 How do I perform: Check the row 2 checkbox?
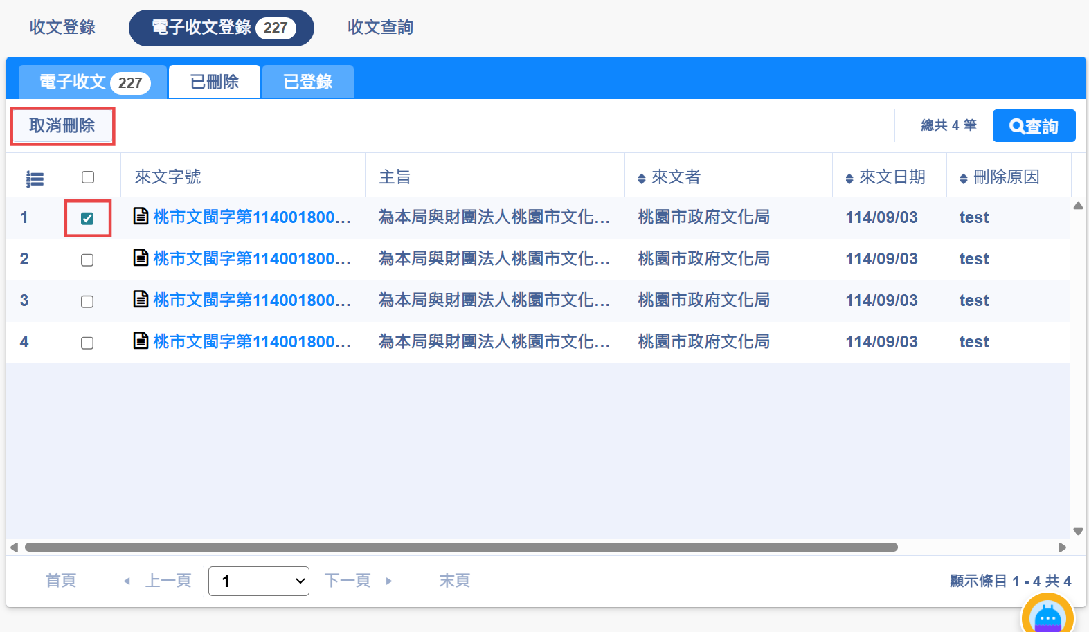[x=87, y=260]
